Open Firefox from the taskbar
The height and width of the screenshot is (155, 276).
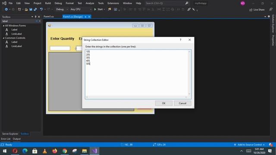(55, 151)
